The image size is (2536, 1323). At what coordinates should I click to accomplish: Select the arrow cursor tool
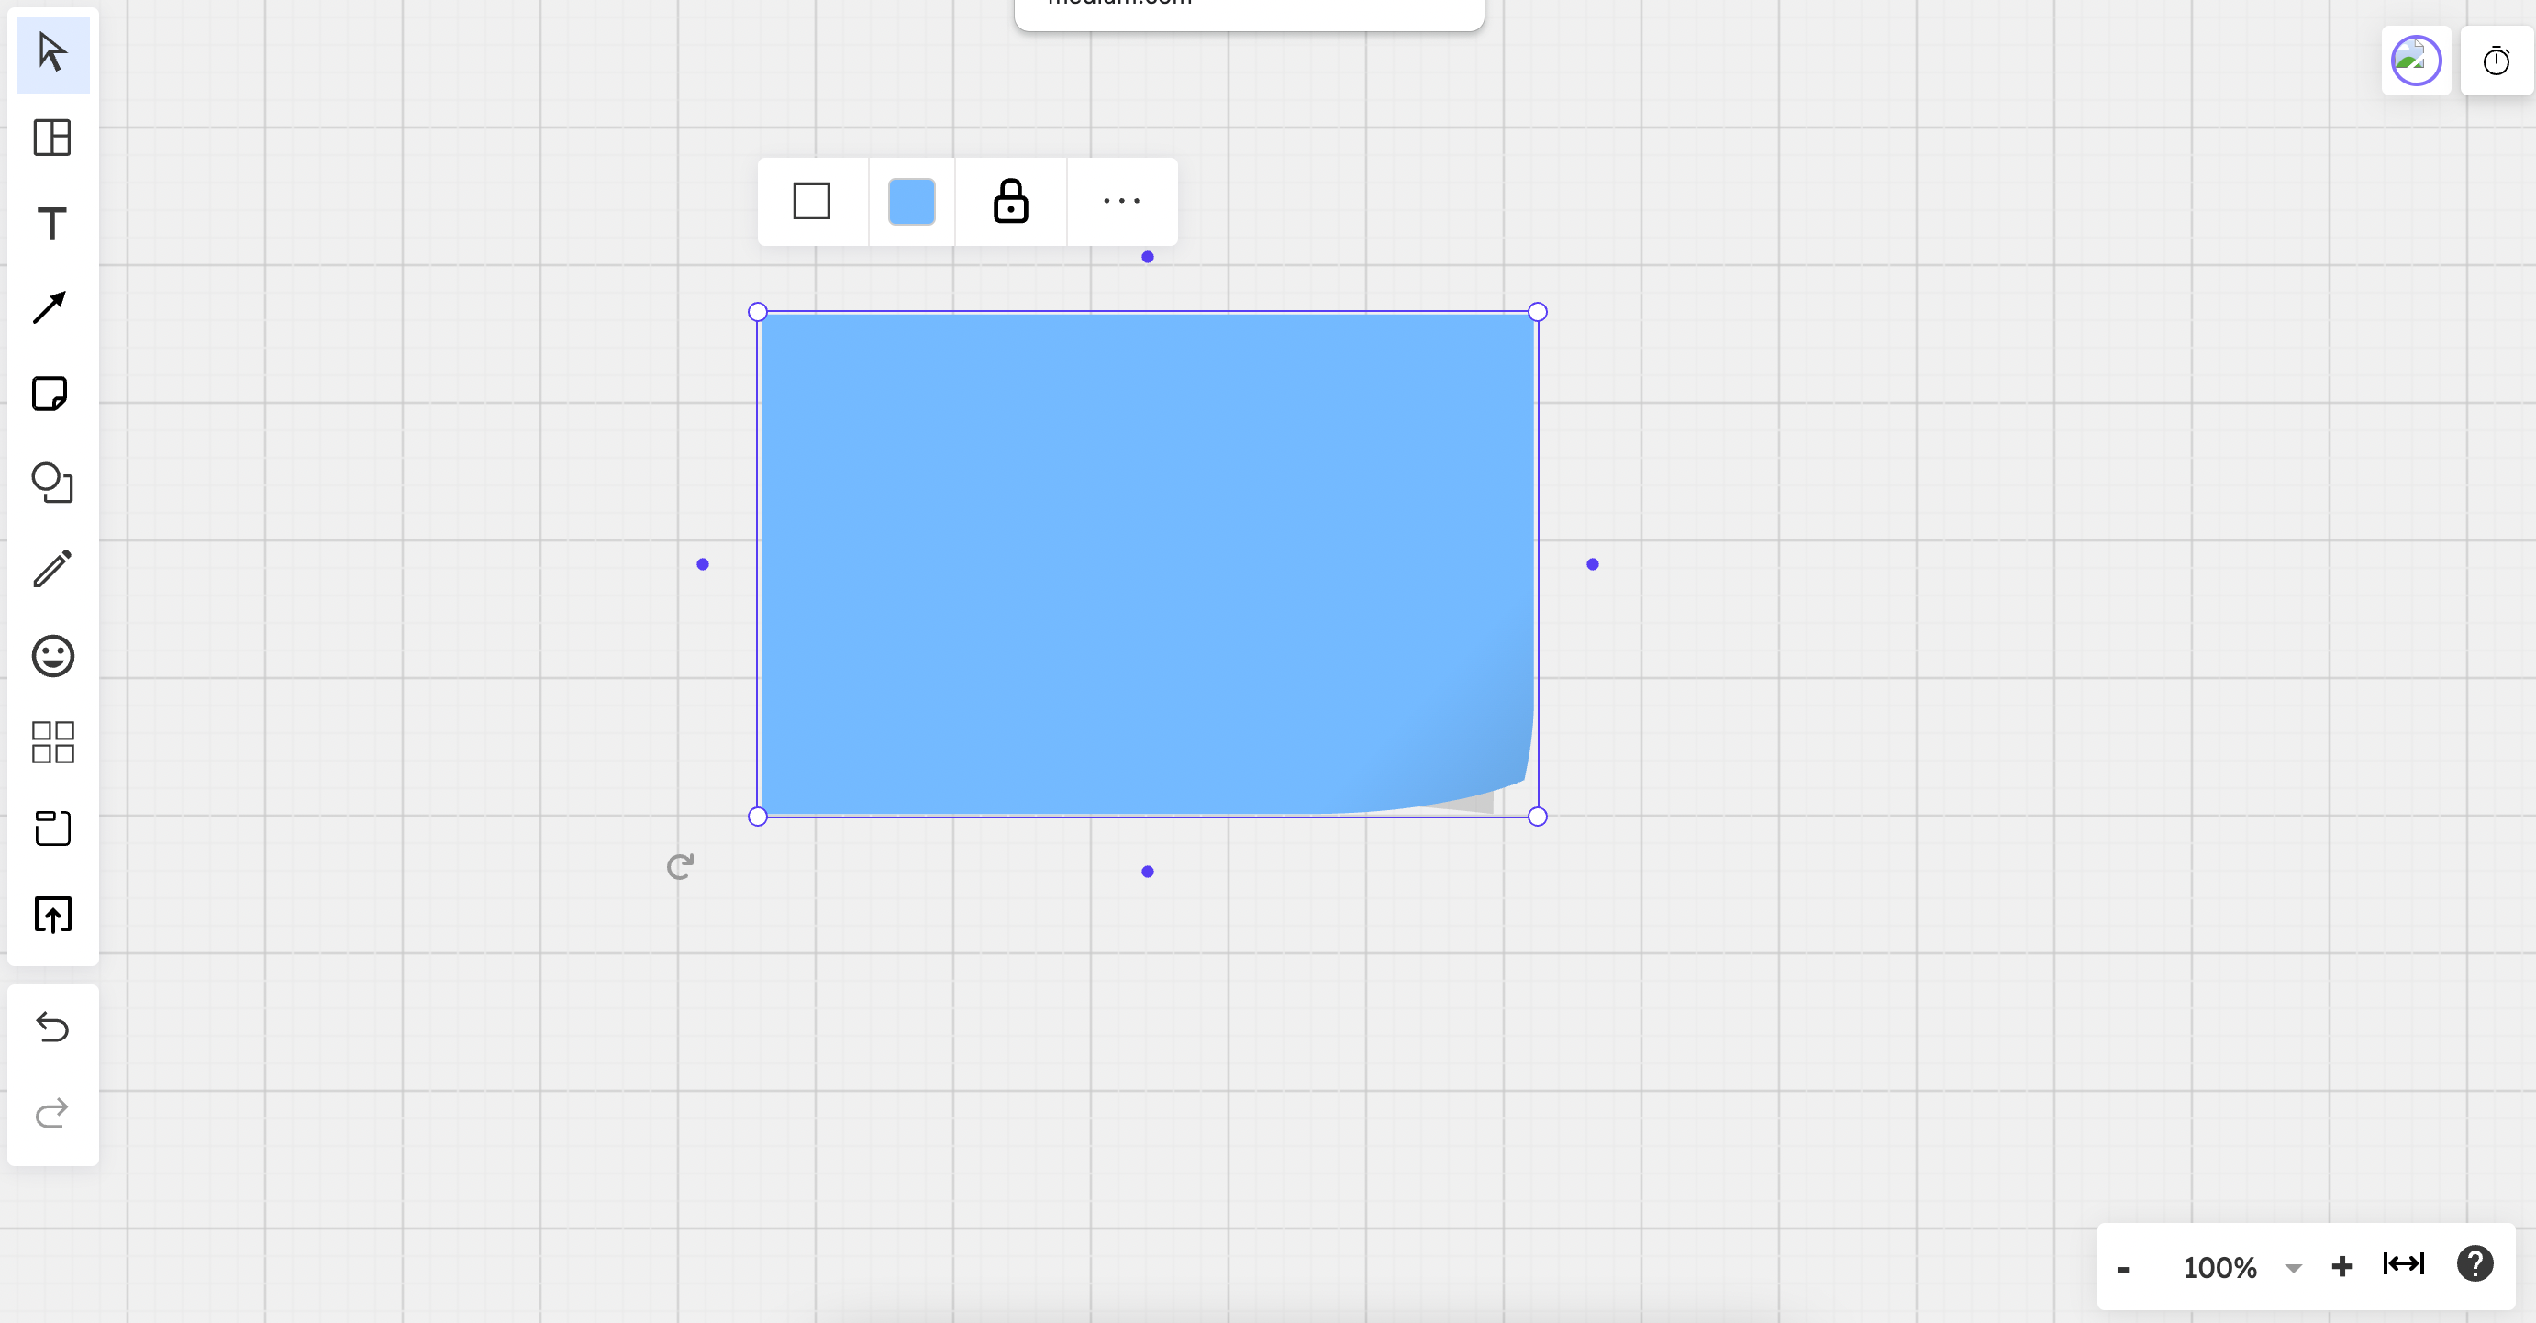click(x=52, y=53)
